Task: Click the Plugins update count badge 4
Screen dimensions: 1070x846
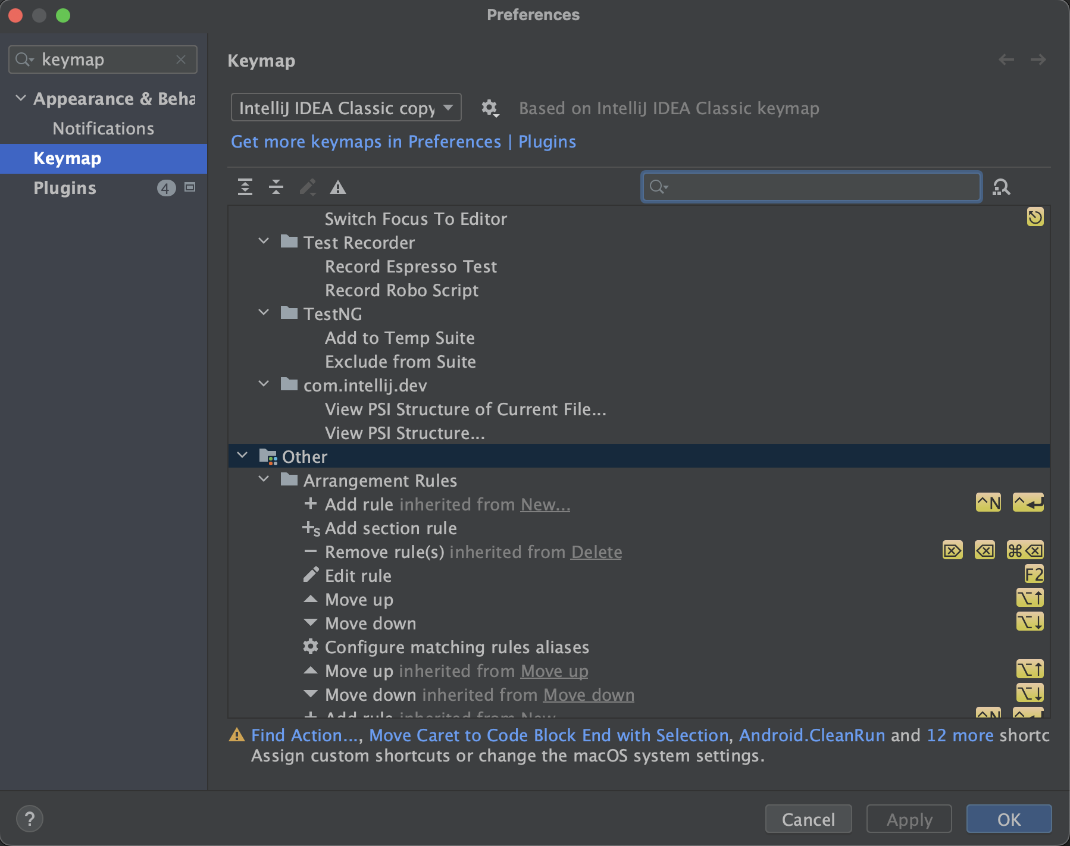Action: click(166, 188)
